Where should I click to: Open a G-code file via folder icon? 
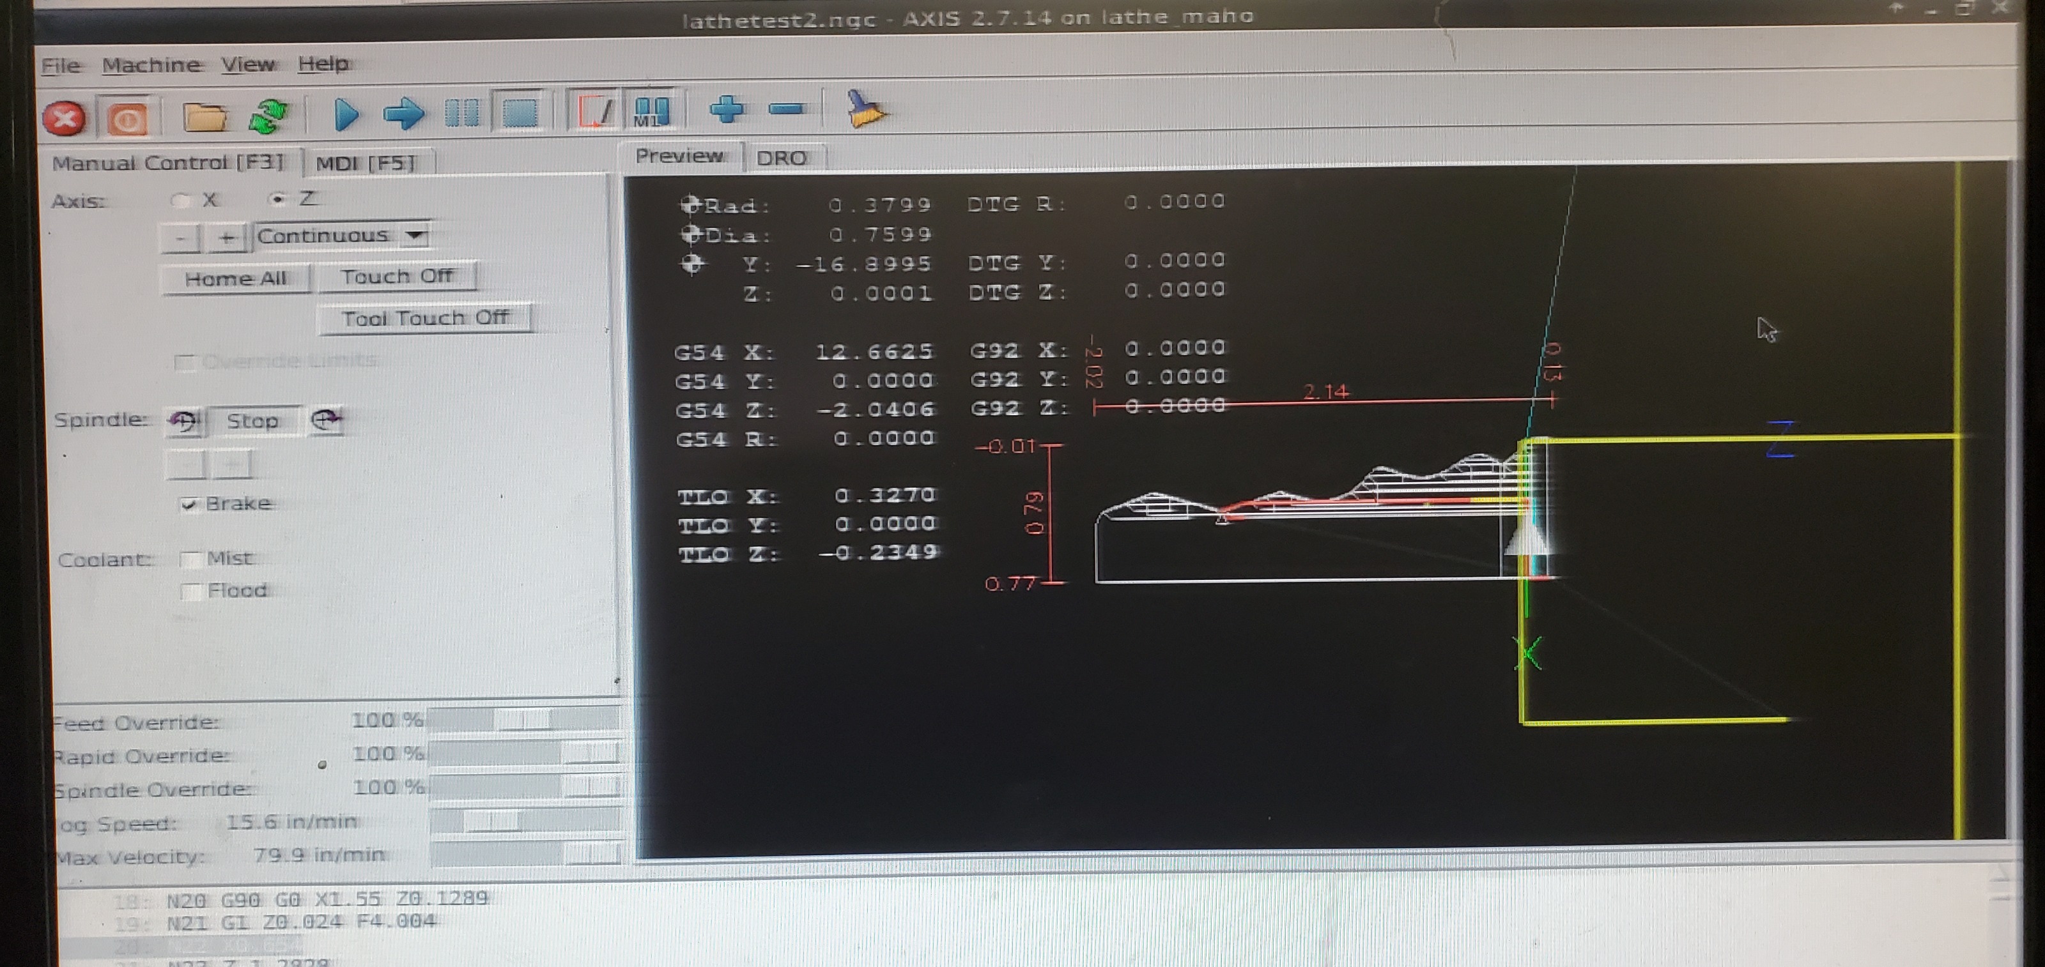[204, 118]
